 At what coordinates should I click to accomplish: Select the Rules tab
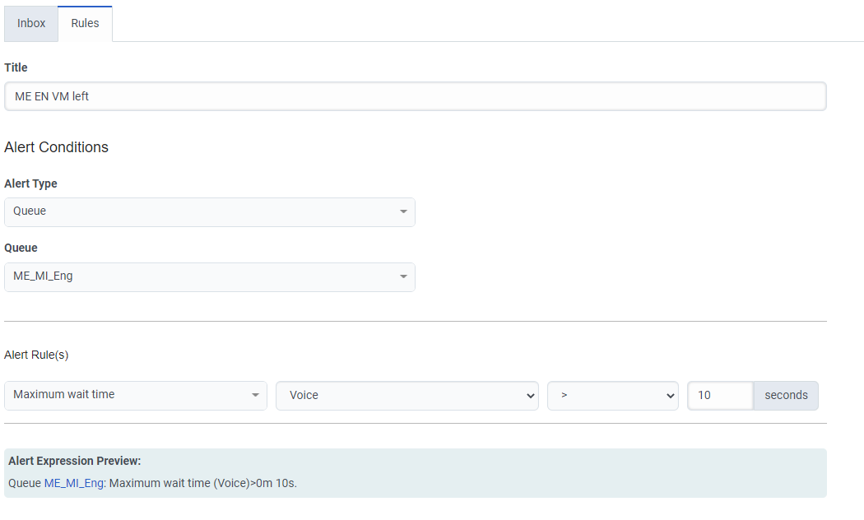[85, 23]
